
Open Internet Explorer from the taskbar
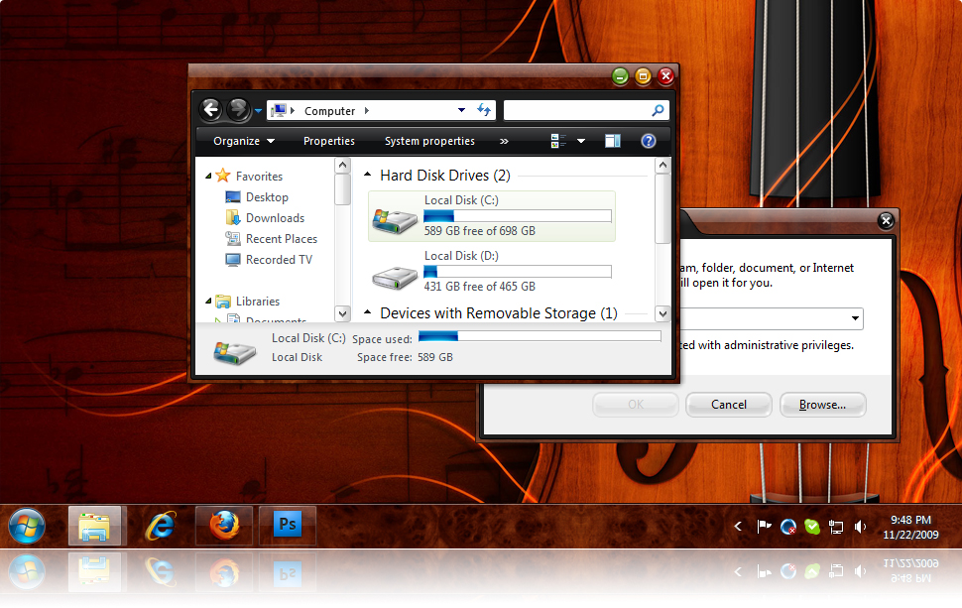point(160,526)
